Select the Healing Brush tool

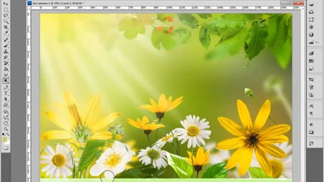6,39
